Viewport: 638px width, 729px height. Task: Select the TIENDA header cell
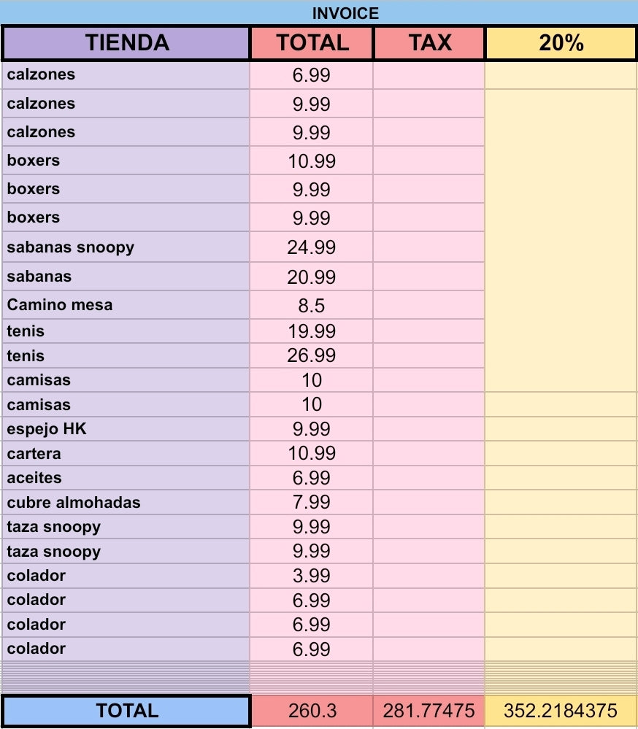click(x=126, y=43)
